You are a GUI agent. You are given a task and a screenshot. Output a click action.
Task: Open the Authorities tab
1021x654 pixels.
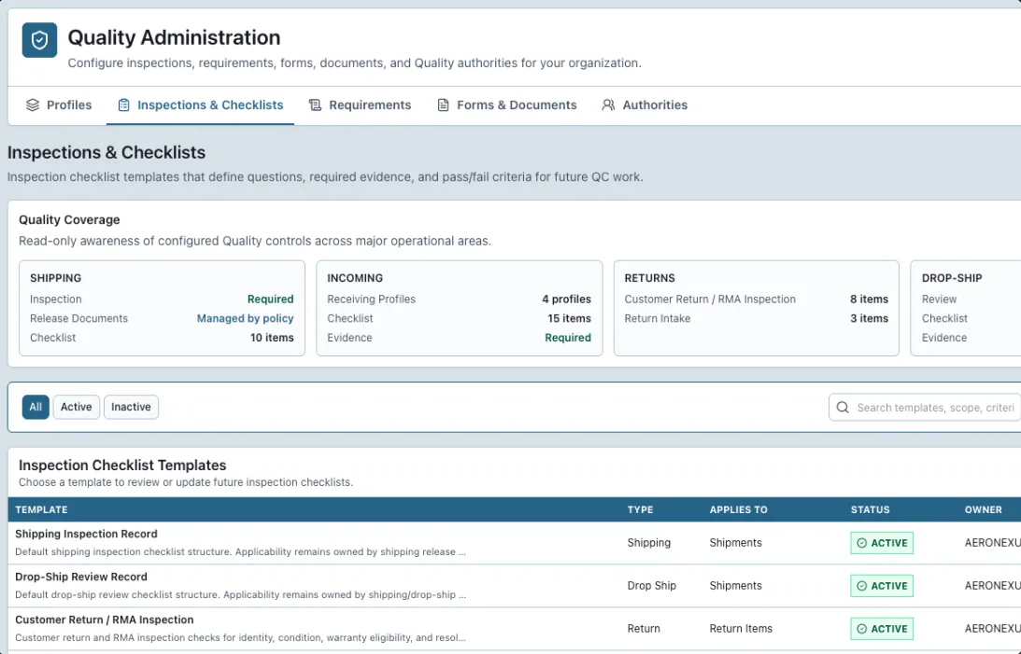645,104
